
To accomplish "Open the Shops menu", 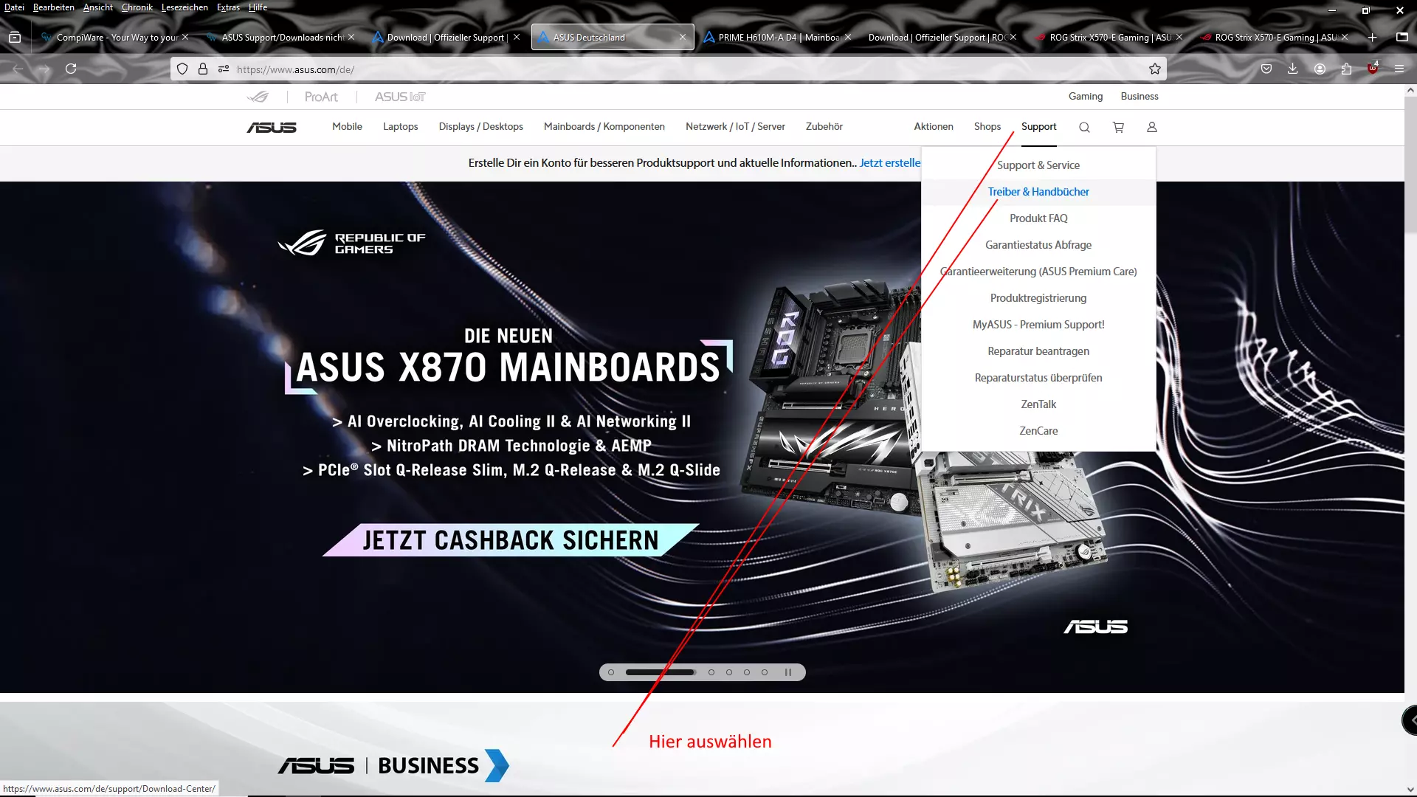I will point(987,127).
